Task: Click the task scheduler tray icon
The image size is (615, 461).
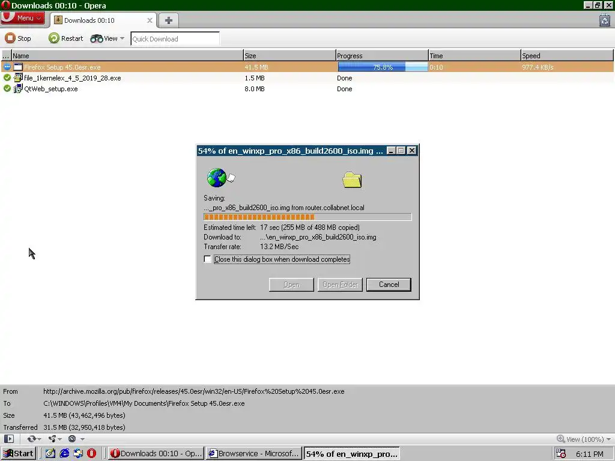Action: [x=561, y=454]
